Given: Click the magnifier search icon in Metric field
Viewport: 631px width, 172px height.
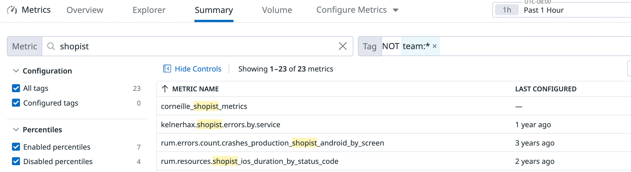Looking at the screenshot, I should pyautogui.click(x=51, y=46).
